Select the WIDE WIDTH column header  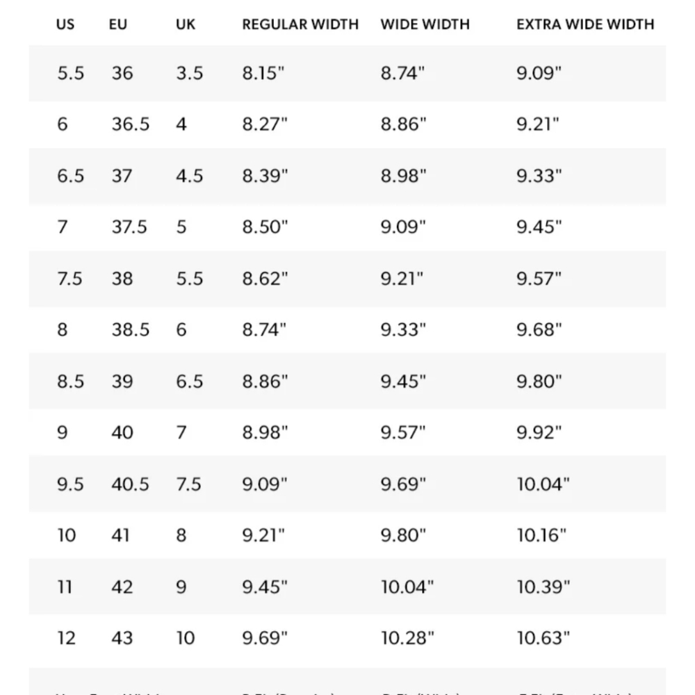tap(425, 24)
